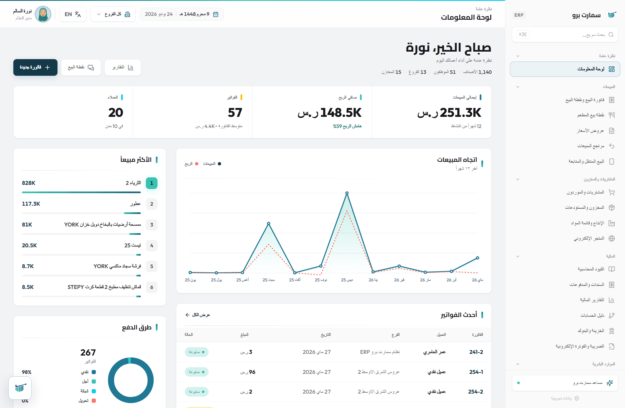
Task: Click the restaurant POS fork icon
Action: pyautogui.click(x=611, y=115)
